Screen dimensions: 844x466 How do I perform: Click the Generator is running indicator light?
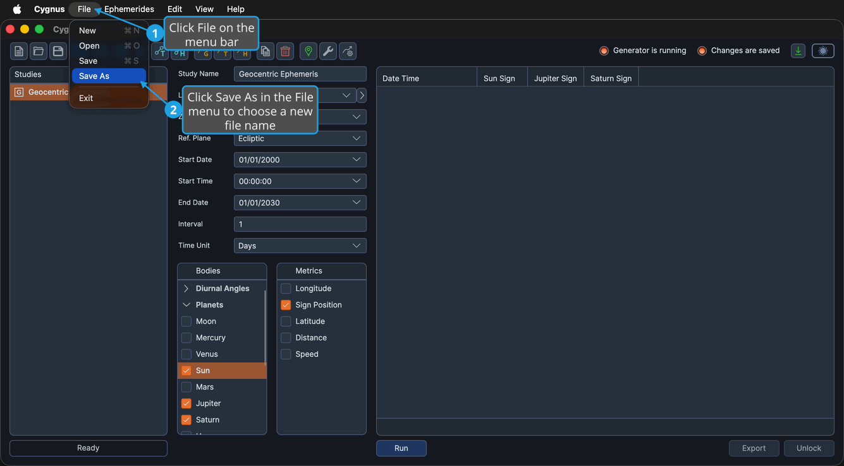[x=604, y=51]
